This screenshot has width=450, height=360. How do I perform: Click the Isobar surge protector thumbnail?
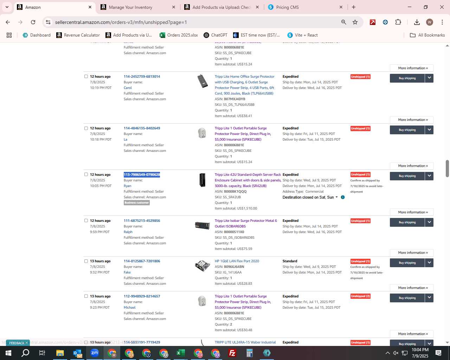click(202, 225)
